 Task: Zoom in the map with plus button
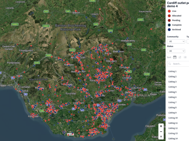click(161, 126)
